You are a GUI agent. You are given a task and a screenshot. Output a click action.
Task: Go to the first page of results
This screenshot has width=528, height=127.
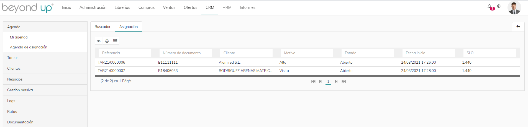[x=313, y=81]
